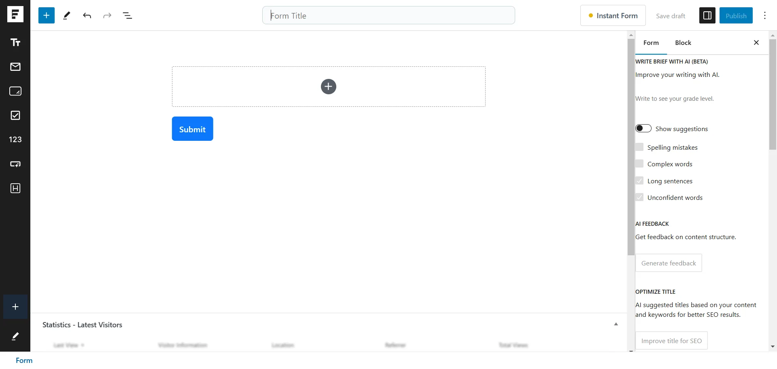The height and width of the screenshot is (369, 777).
Task: Uncheck the Long sentences checkbox
Action: pos(640,180)
